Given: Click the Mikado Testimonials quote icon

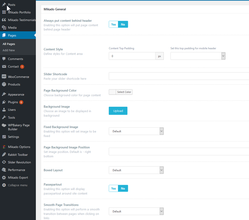Looking at the screenshot, I should click(x=4, y=20).
